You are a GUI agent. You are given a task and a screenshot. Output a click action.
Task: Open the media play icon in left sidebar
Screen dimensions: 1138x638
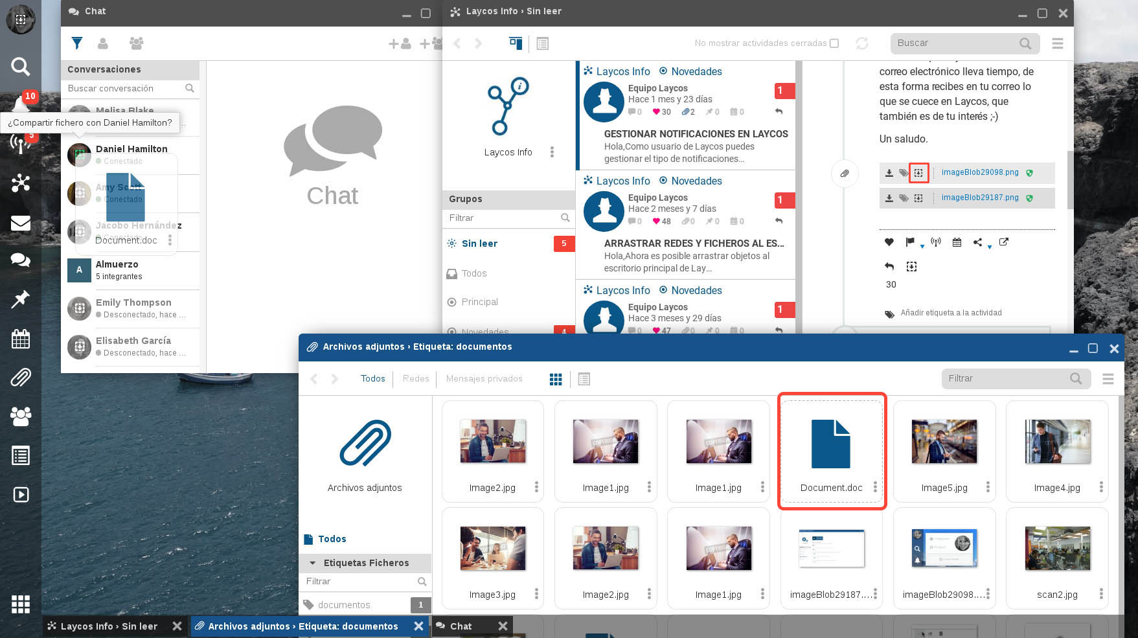(20, 495)
